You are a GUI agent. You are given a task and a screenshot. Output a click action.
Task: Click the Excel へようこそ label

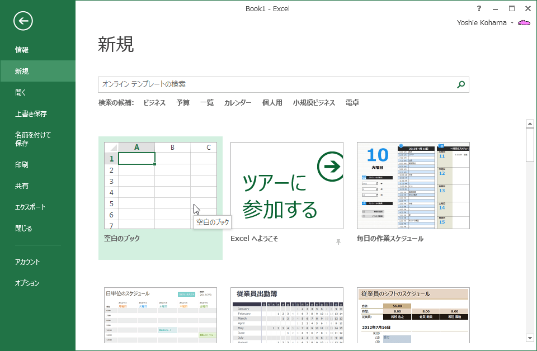coord(254,239)
